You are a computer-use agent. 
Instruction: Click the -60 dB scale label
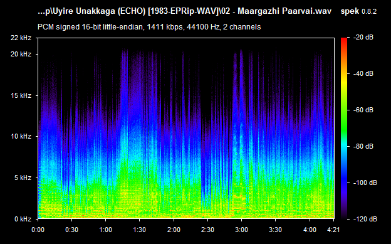click(x=363, y=110)
